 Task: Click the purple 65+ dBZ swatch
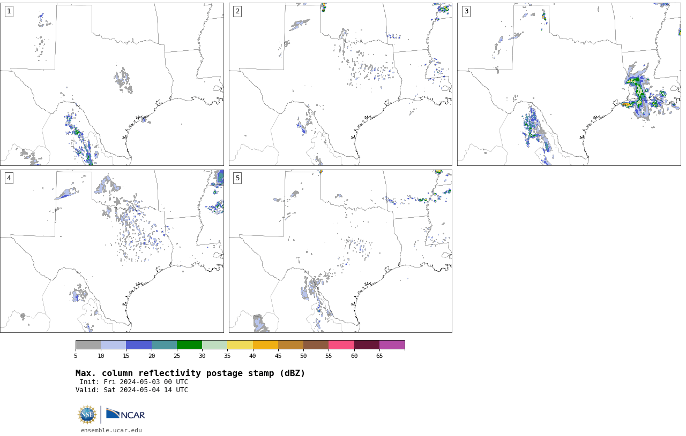(392, 345)
